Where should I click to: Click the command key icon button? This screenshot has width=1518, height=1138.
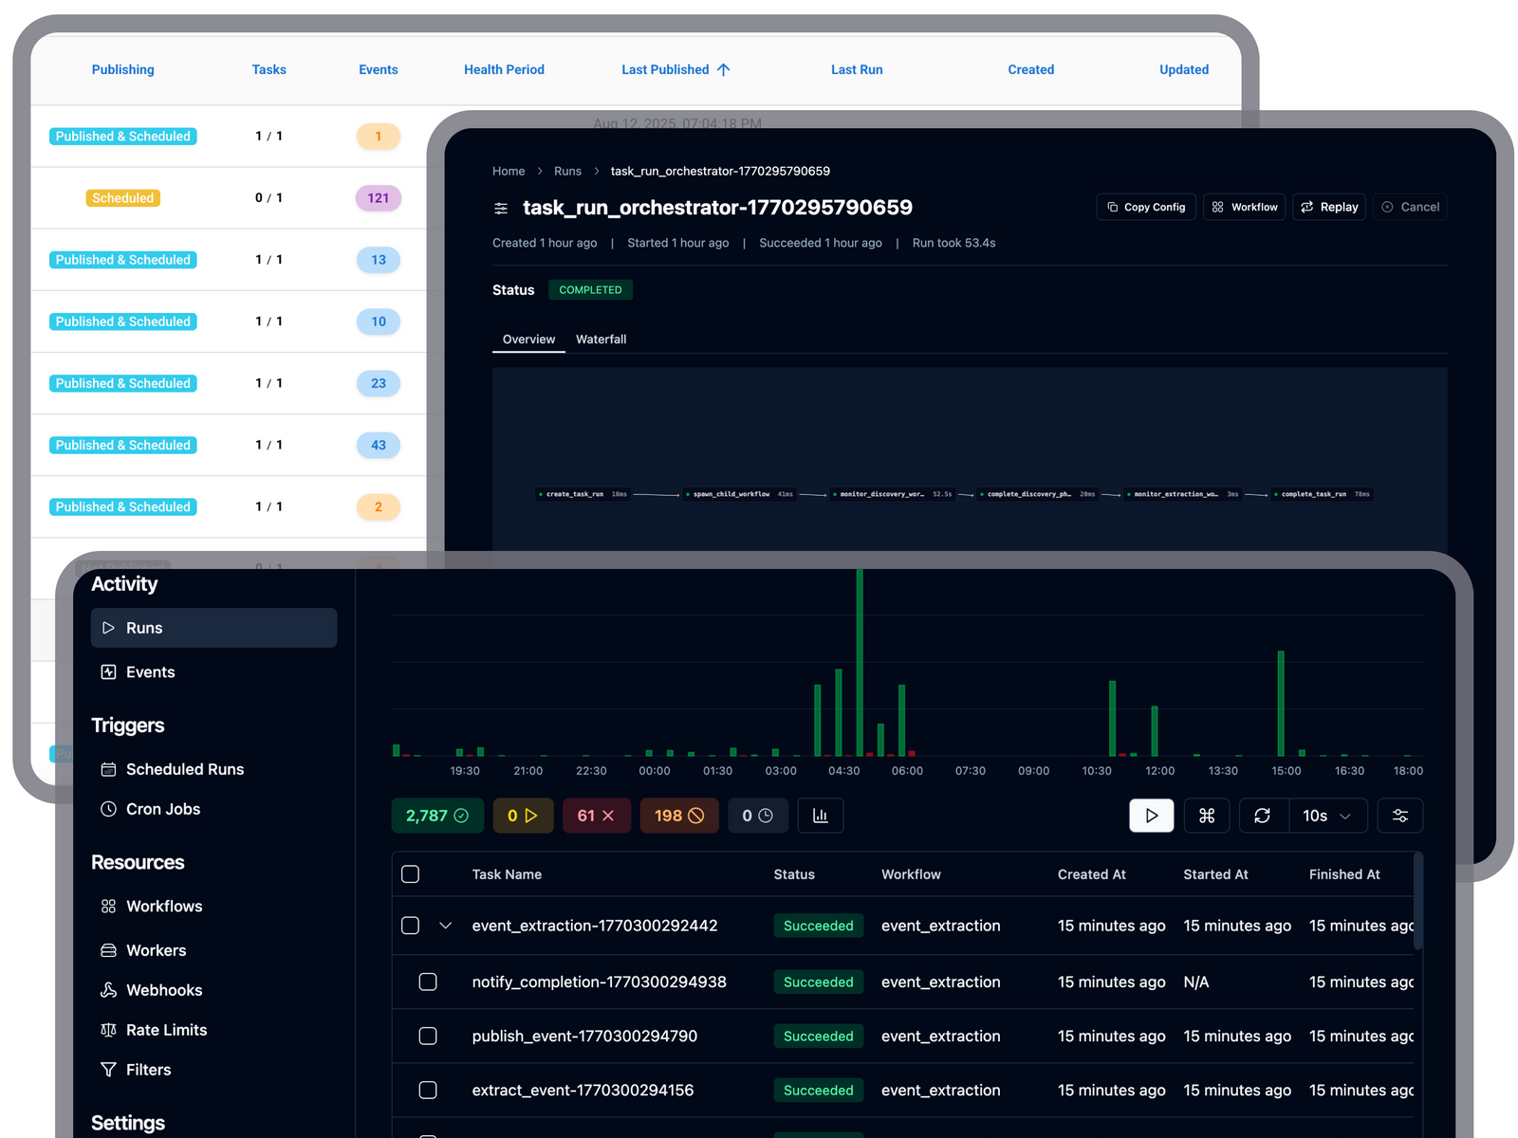pos(1207,816)
